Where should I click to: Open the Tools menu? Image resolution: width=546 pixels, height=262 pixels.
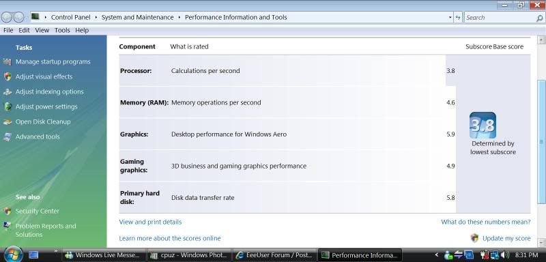coord(62,30)
